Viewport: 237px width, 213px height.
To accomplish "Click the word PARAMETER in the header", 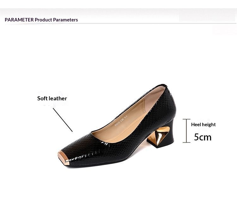I will [19, 20].
